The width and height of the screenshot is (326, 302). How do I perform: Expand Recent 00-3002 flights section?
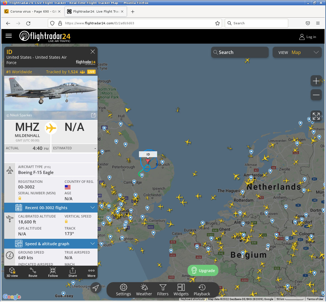click(51, 207)
